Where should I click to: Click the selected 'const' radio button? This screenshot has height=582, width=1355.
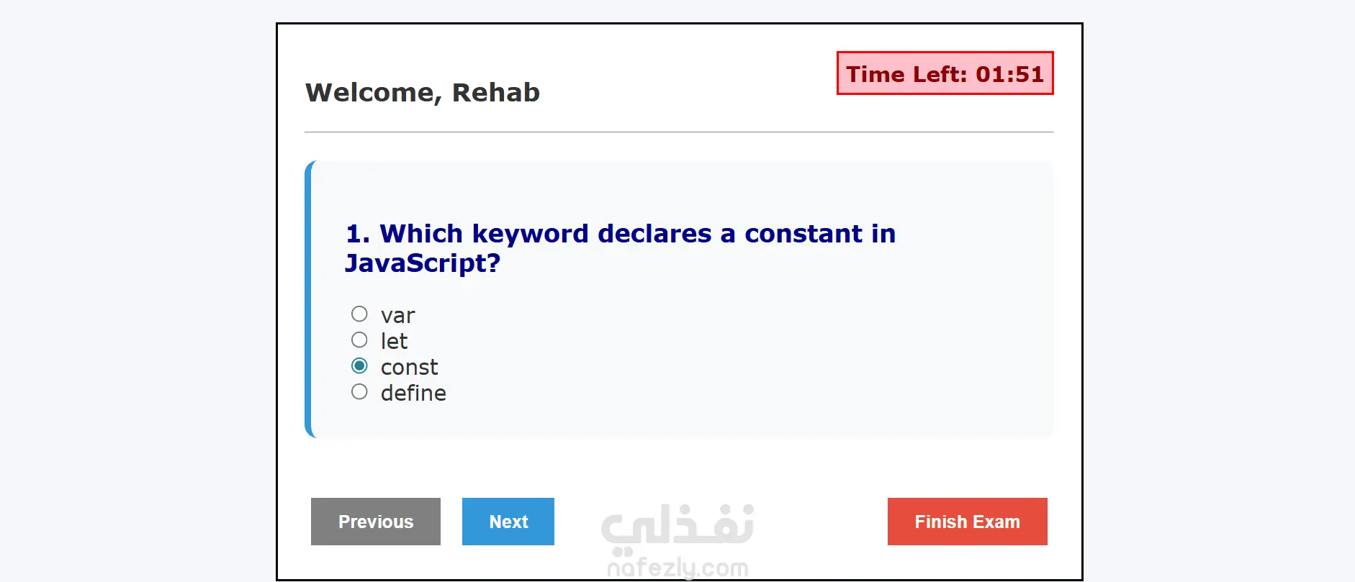pyautogui.click(x=359, y=366)
